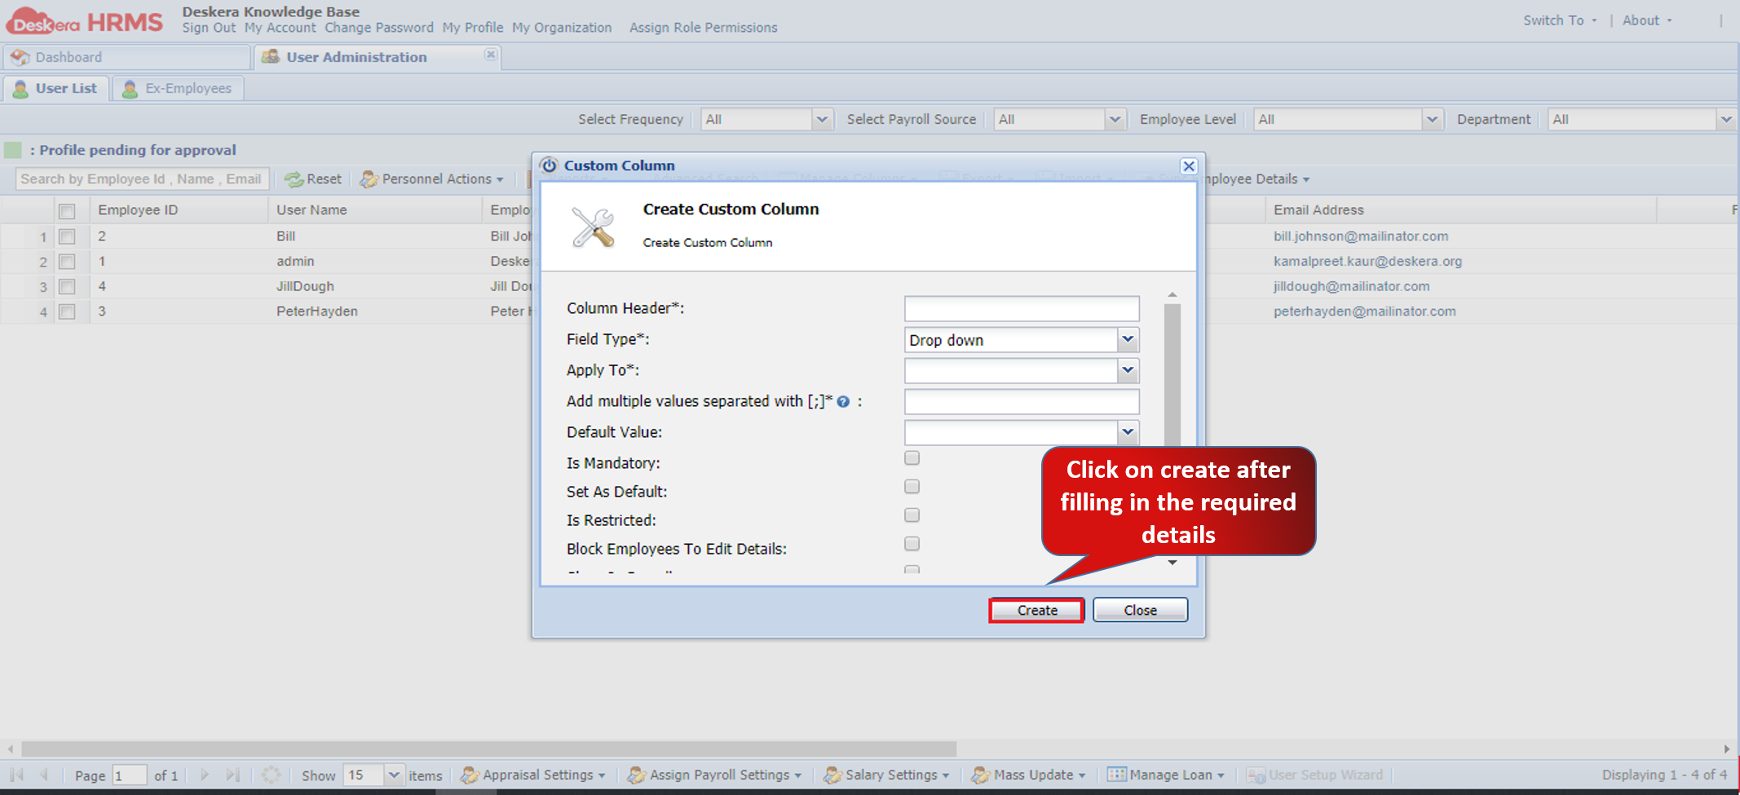Switch to the Dashboard tab
Screen dimensions: 1740x795
tap(126, 57)
